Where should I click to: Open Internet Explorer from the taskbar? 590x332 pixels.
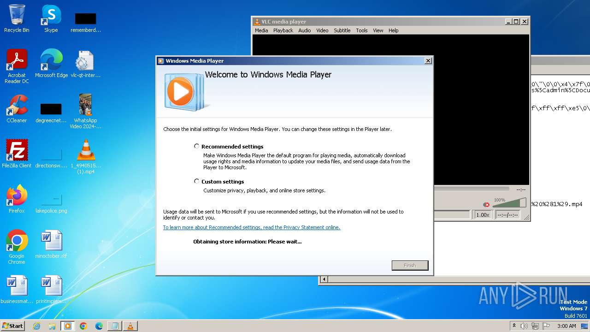[x=36, y=326]
